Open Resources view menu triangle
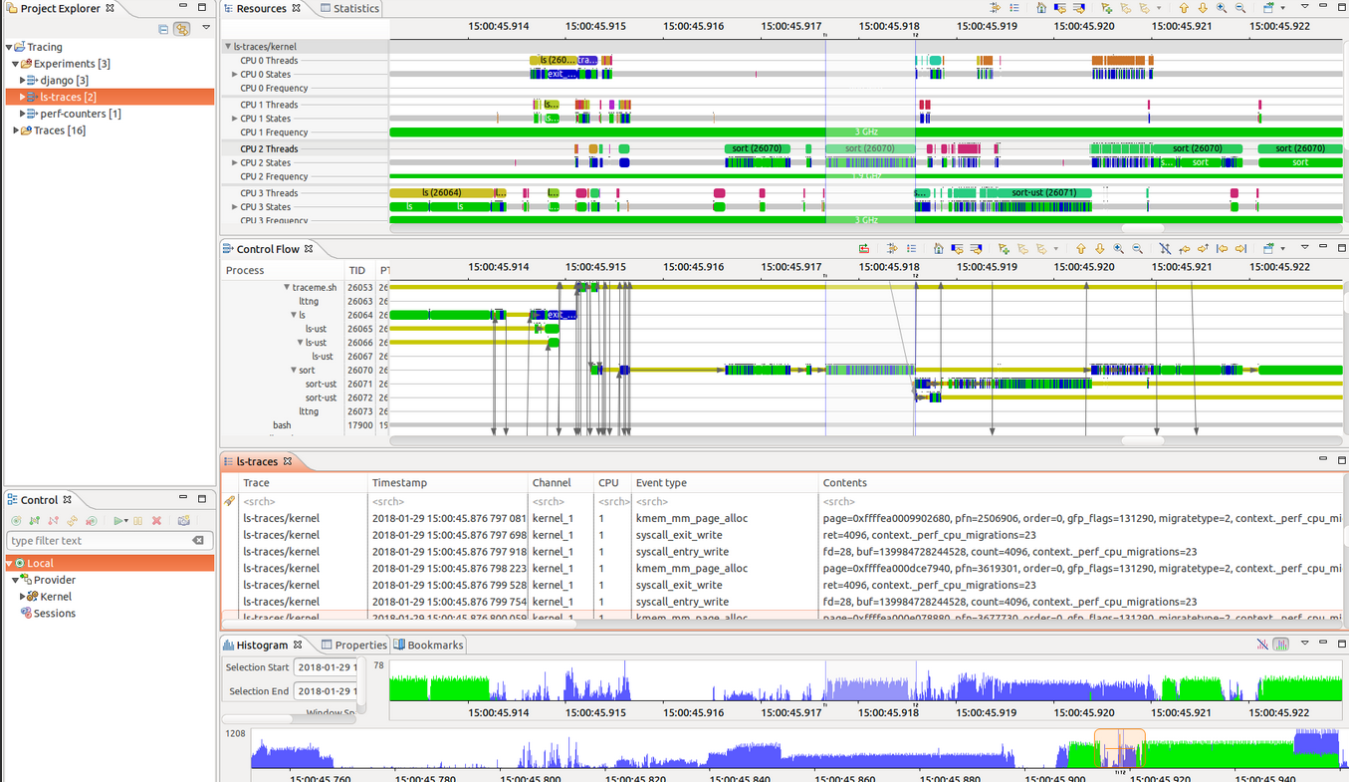The height and width of the screenshot is (782, 1349). pos(1305,6)
